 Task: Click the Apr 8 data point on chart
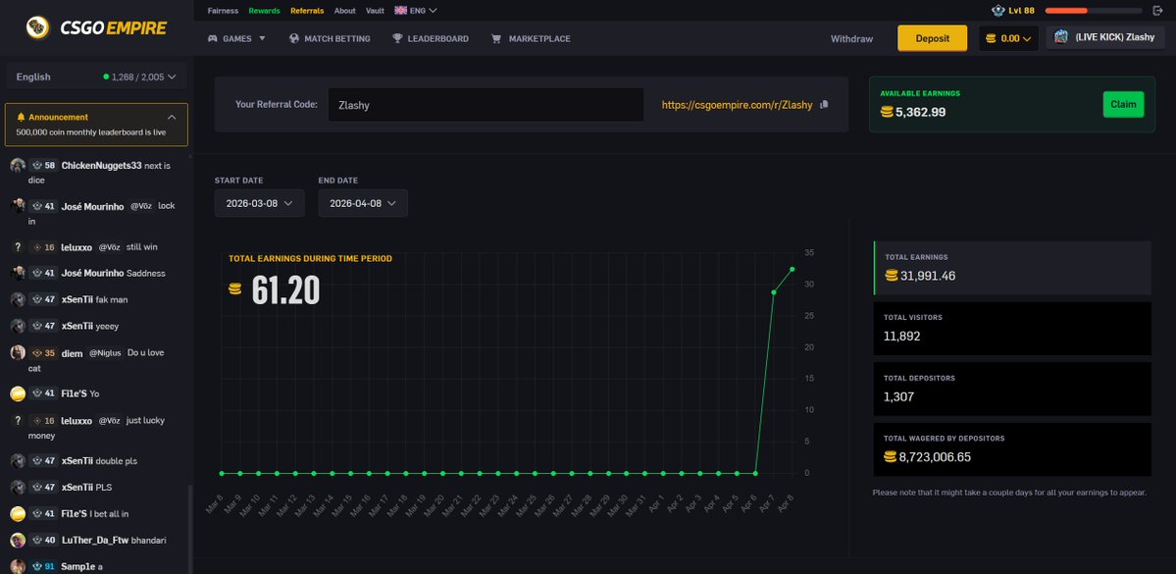[792, 270]
